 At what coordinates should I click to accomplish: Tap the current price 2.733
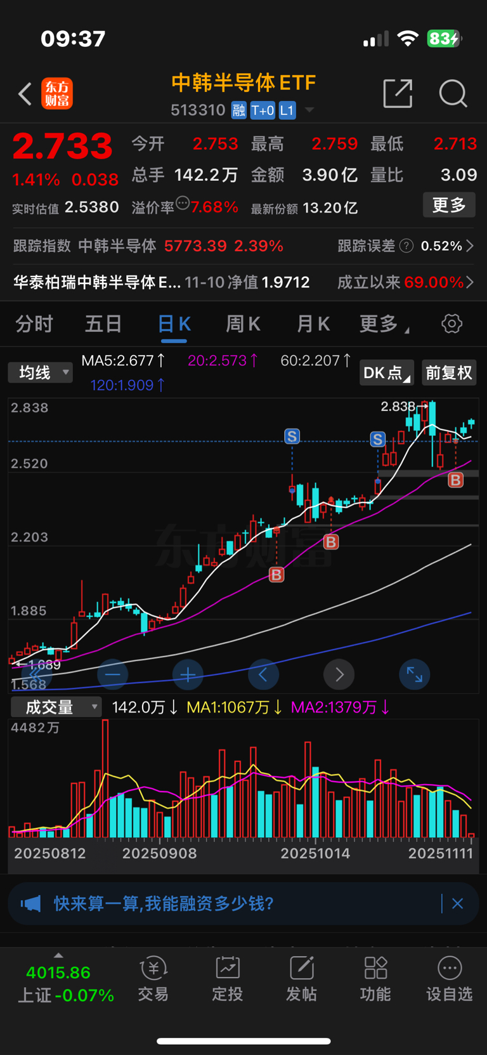(x=63, y=146)
